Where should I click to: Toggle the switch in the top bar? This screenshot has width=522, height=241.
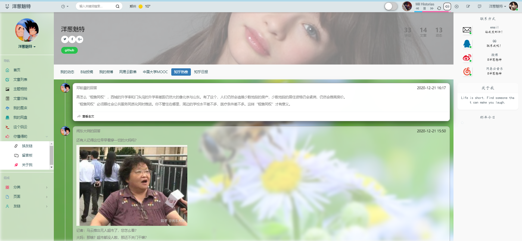(391, 6)
